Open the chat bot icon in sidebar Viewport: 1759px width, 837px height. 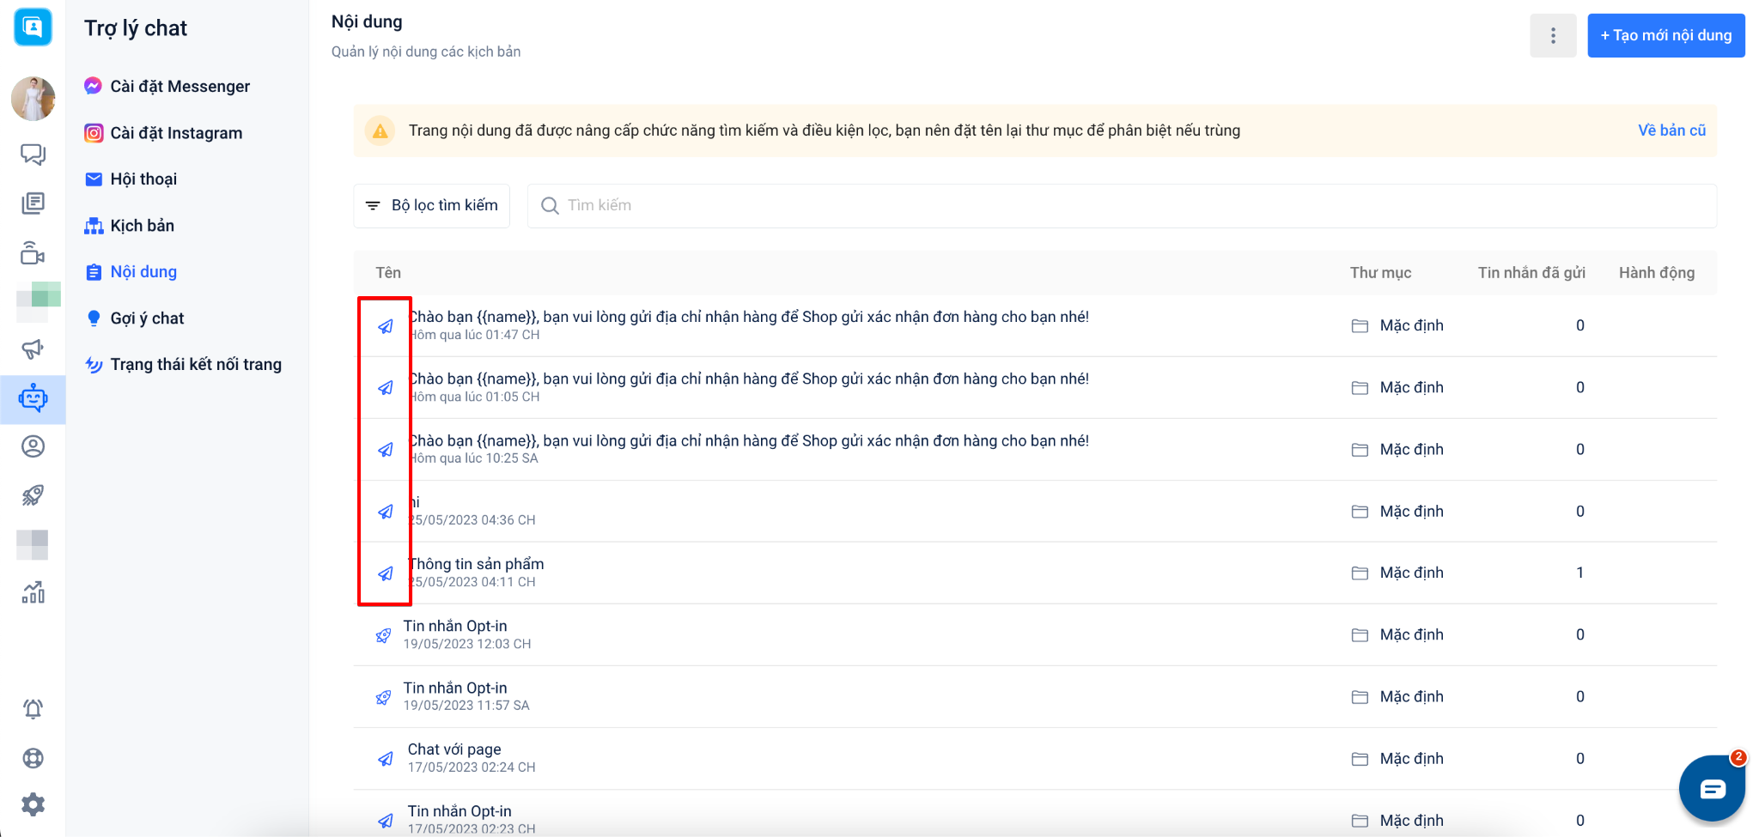(33, 398)
